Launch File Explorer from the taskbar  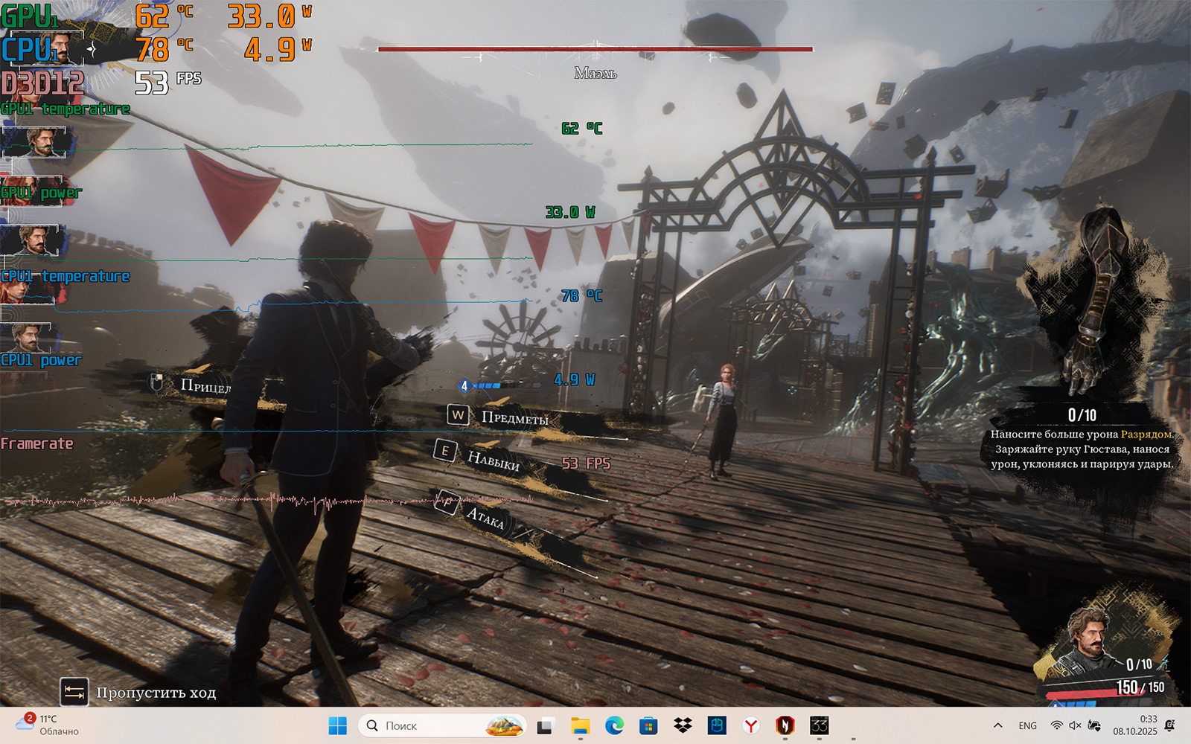point(580,725)
